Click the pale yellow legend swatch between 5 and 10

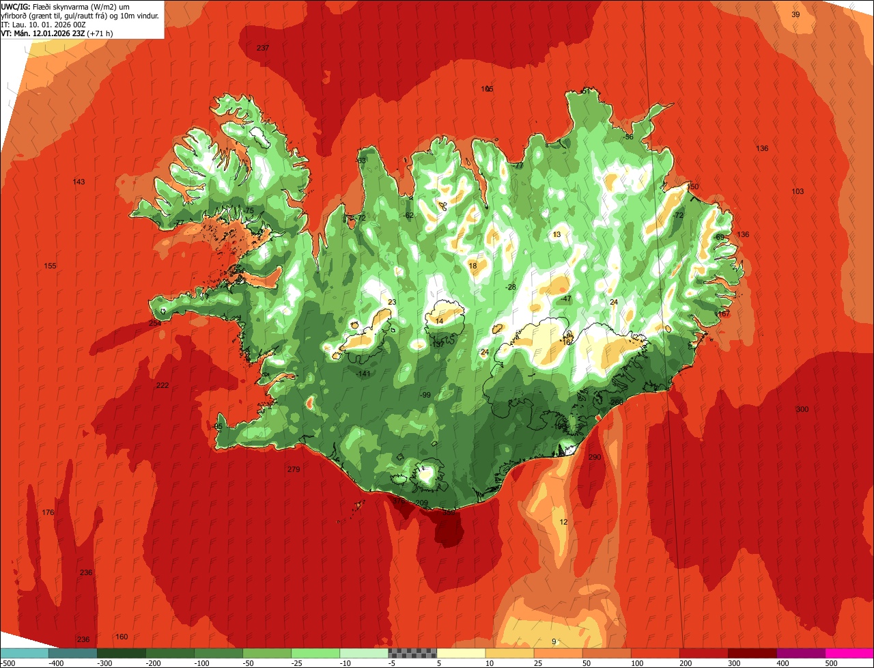click(x=461, y=653)
